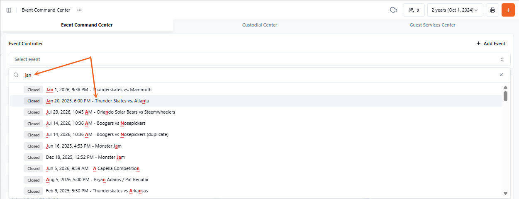Expand the 2 years date range dropdown
519x199 pixels.
click(455, 10)
